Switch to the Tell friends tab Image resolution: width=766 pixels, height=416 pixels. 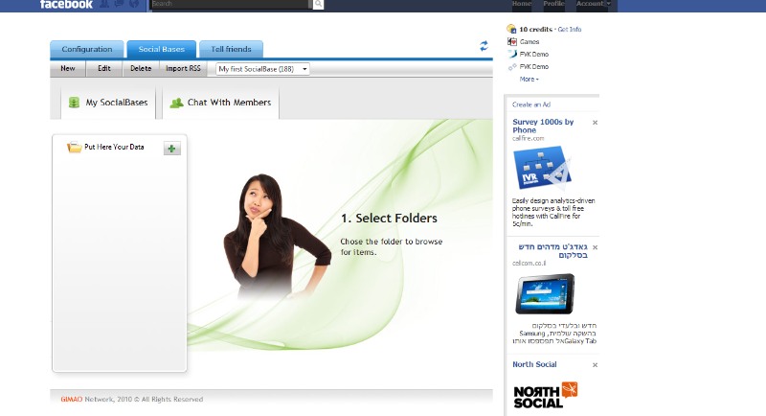tap(231, 50)
